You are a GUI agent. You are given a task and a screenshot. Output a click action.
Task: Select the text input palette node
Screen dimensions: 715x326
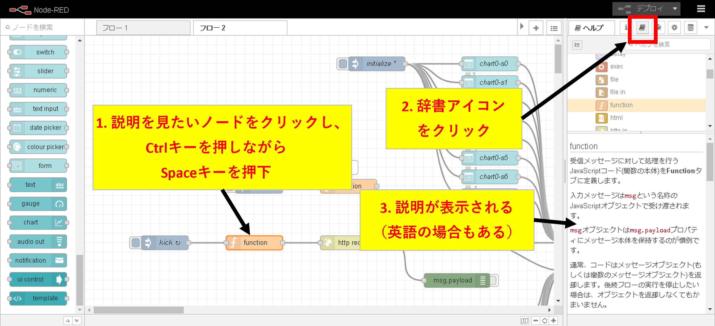click(x=38, y=109)
